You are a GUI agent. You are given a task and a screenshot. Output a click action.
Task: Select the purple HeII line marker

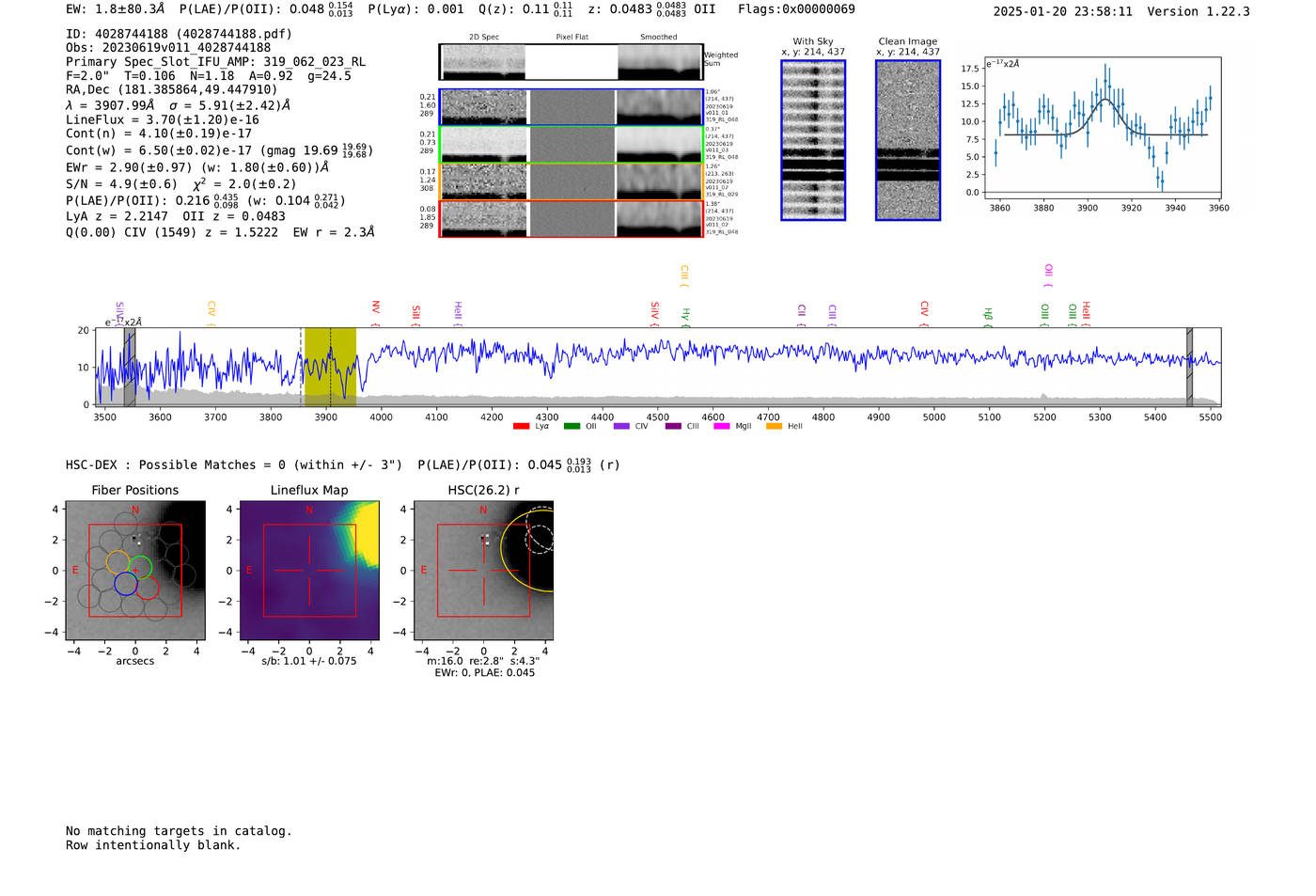[458, 313]
